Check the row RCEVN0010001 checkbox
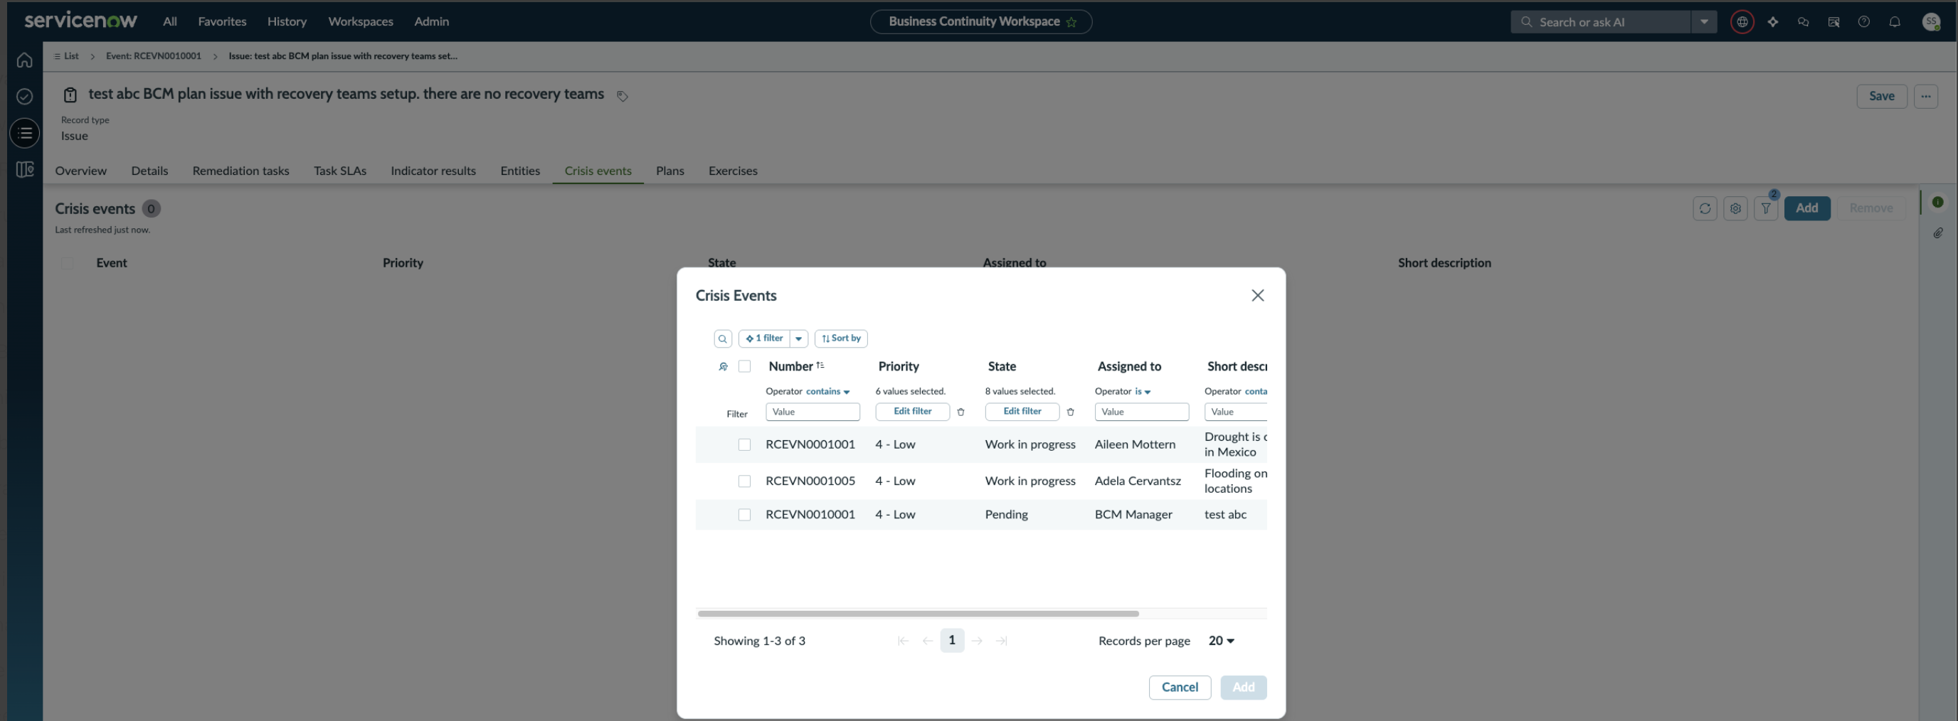The height and width of the screenshot is (721, 1958). click(x=744, y=514)
